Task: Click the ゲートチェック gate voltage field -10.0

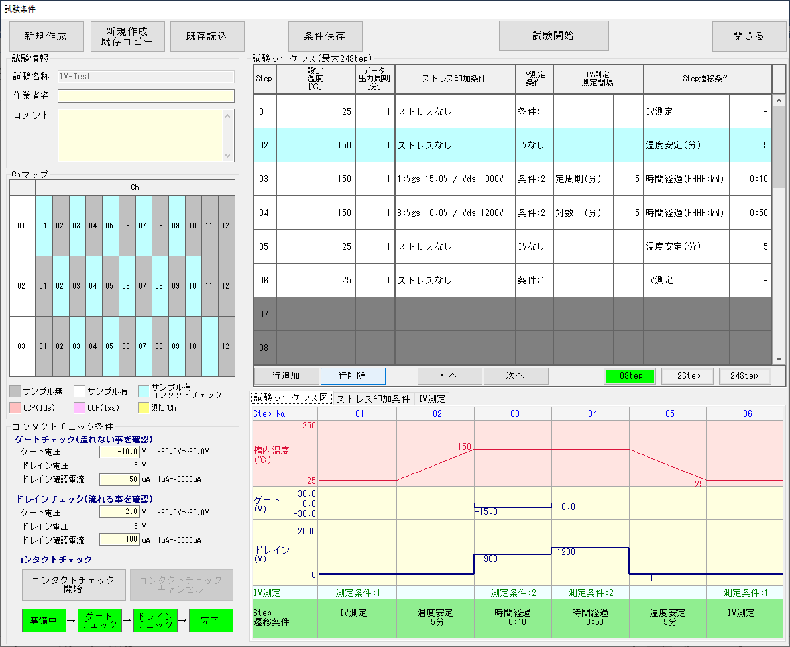Action: [x=119, y=452]
